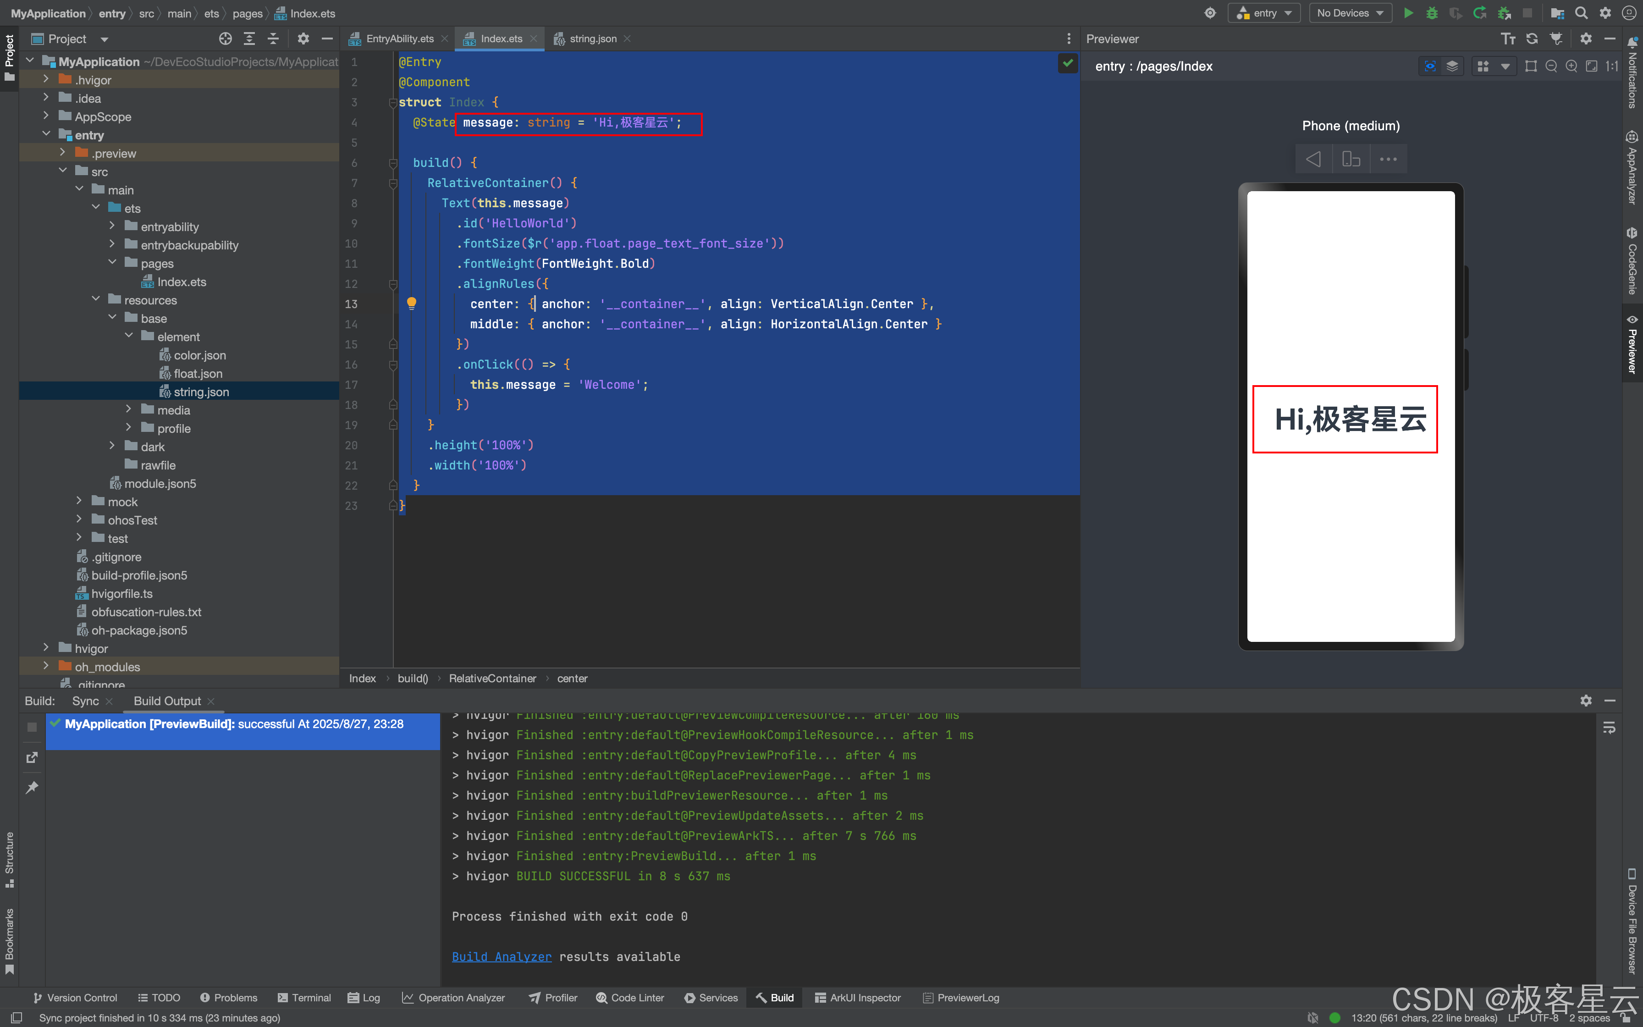The width and height of the screenshot is (1643, 1027).
Task: Rotate the phone preview device
Action: [x=1351, y=159]
